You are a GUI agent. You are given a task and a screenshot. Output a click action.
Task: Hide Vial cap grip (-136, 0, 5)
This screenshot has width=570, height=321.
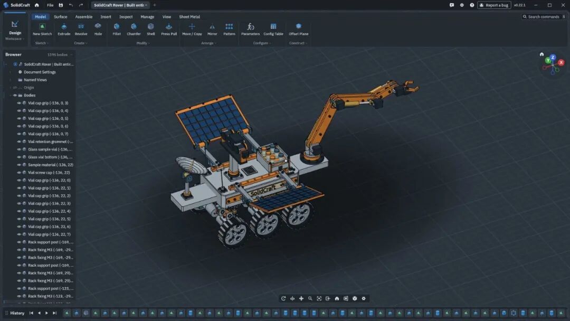coord(19,118)
